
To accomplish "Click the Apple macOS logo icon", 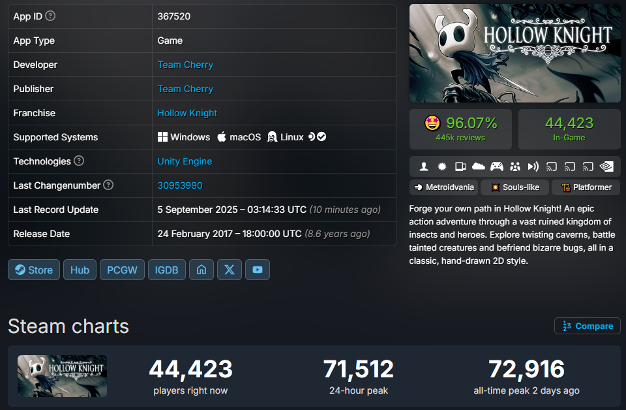I will [x=222, y=137].
